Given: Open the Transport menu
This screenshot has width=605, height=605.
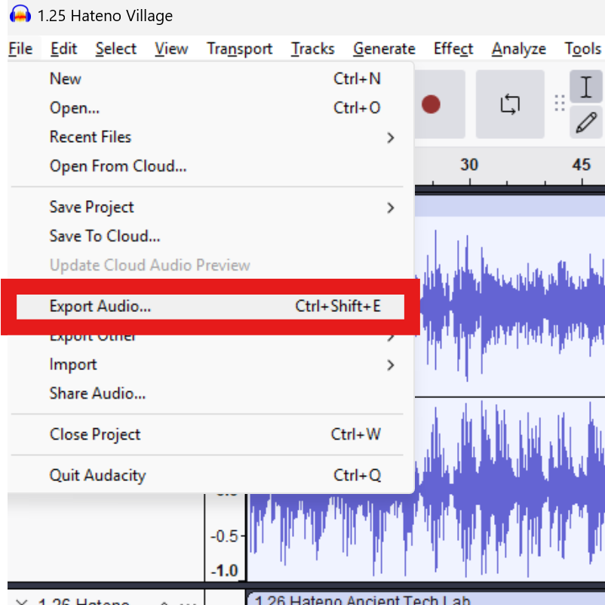Looking at the screenshot, I should [x=240, y=48].
